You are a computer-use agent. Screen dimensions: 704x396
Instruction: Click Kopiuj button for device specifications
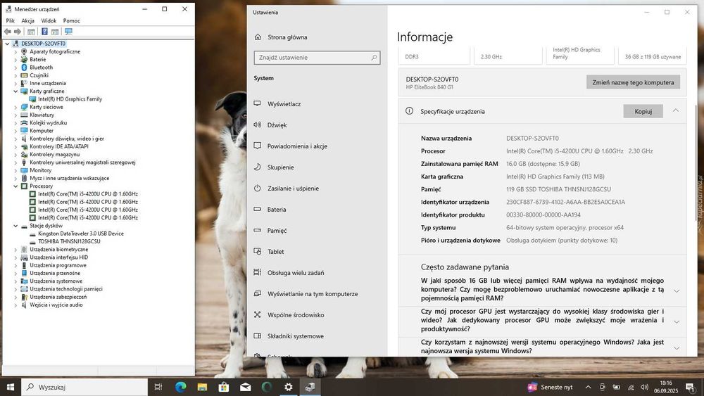[643, 111]
